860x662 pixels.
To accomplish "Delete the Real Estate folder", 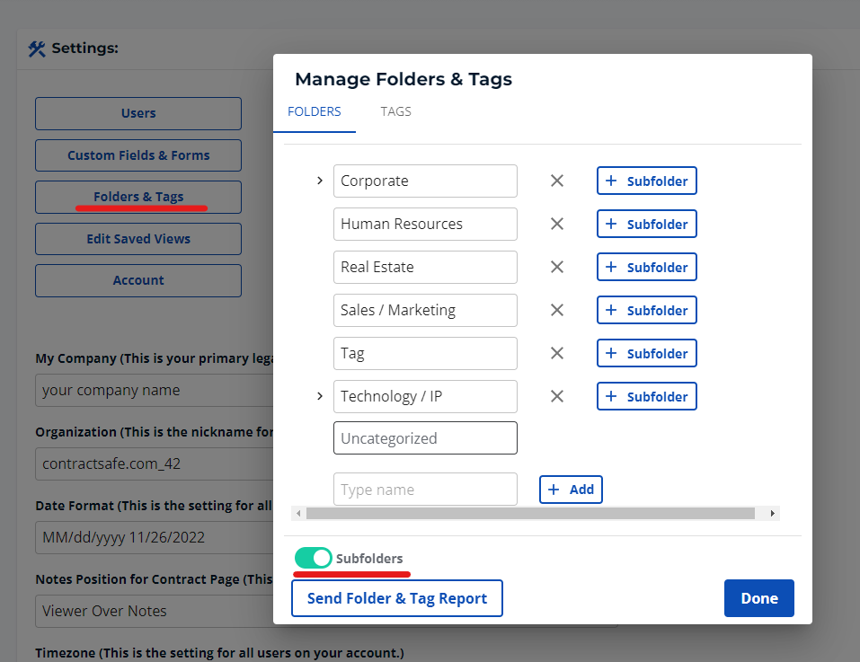I will [557, 267].
